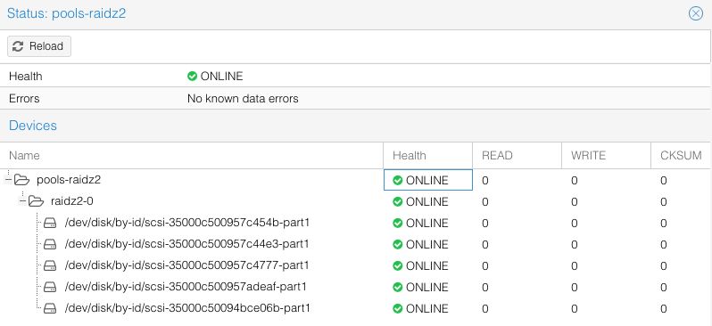
Task: Click the ONLINE value in Health summary row
Action: click(x=221, y=77)
